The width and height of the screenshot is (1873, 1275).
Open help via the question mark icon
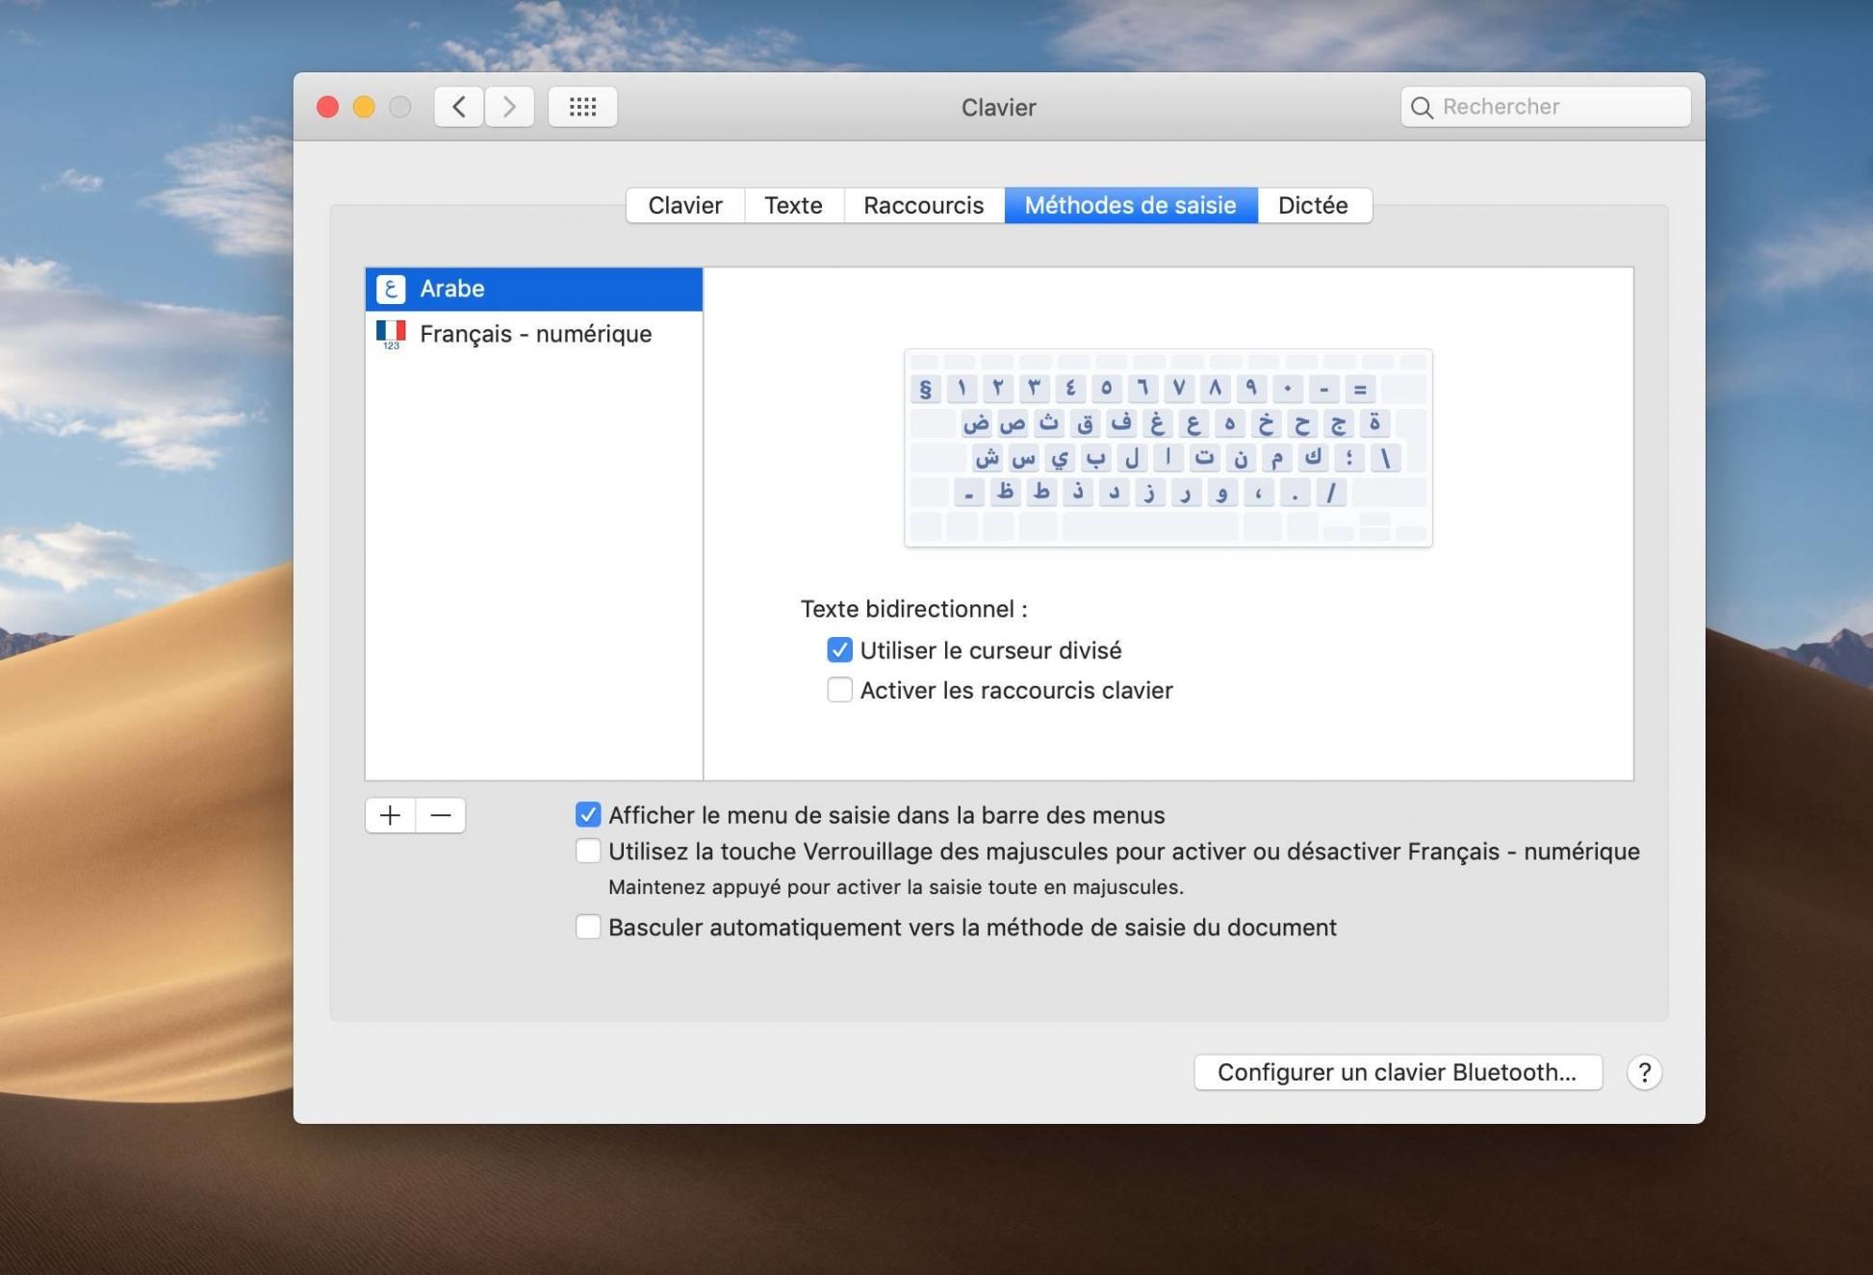tap(1645, 1072)
